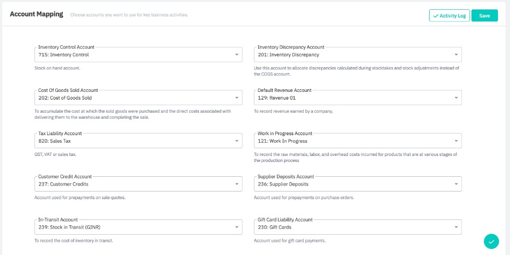Click the Default Revenue Account chevron arrow
Screen dimensions: 510x255
point(456,98)
